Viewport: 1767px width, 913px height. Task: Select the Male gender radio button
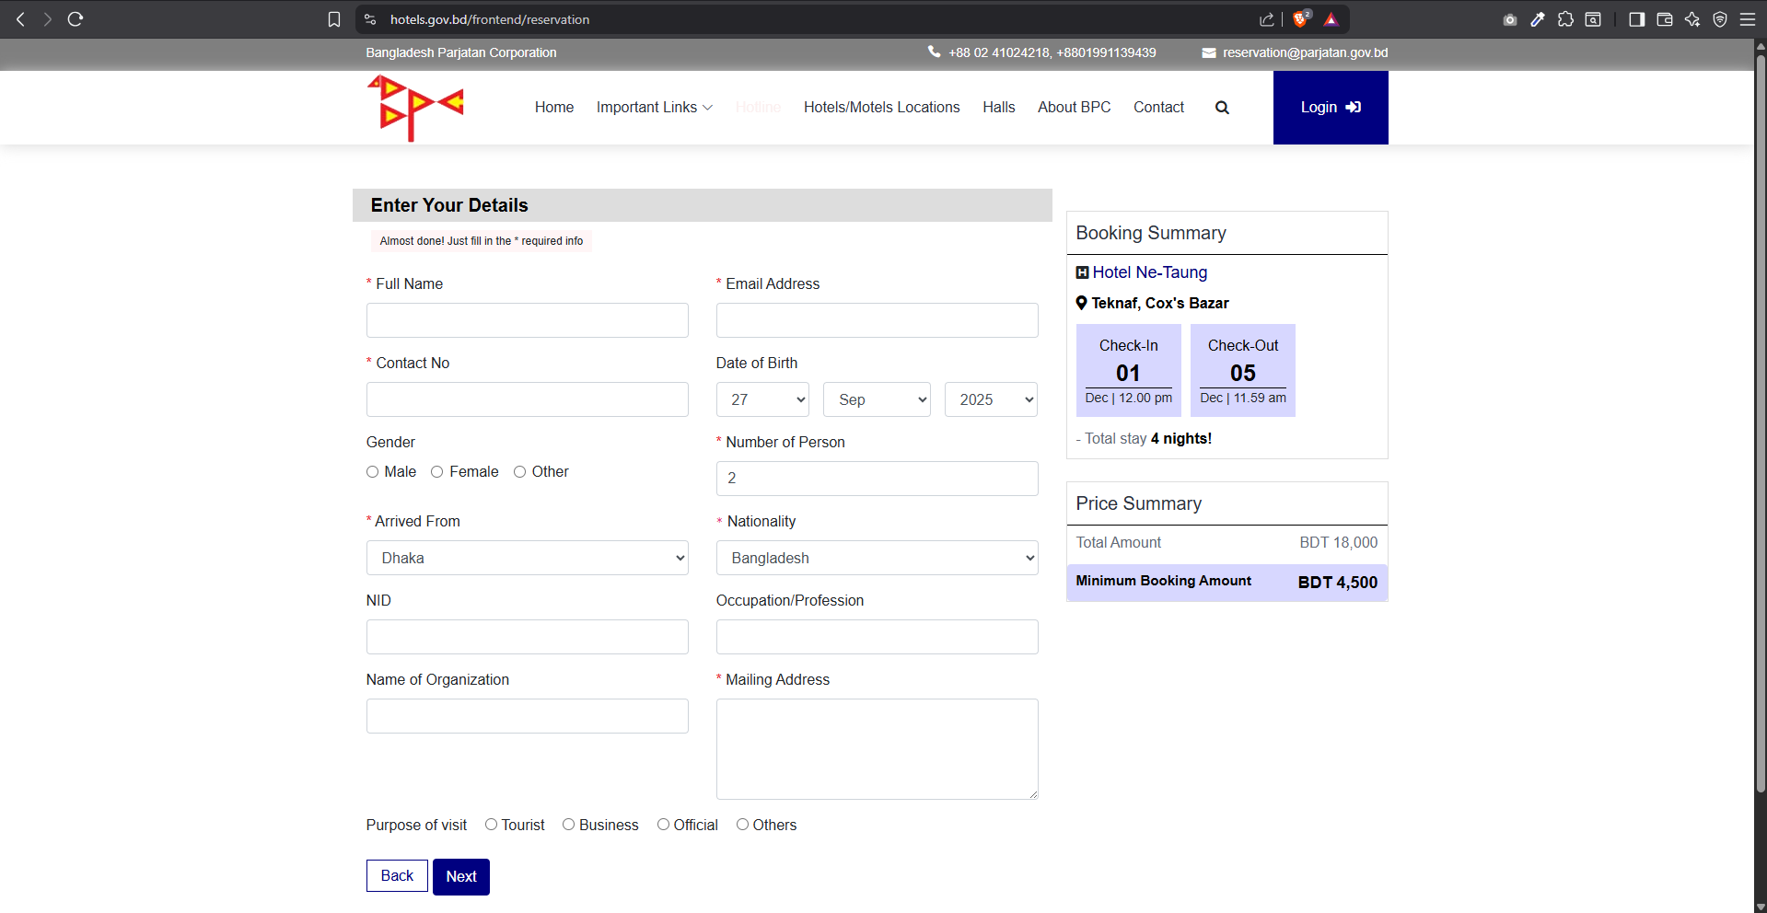pos(373,472)
